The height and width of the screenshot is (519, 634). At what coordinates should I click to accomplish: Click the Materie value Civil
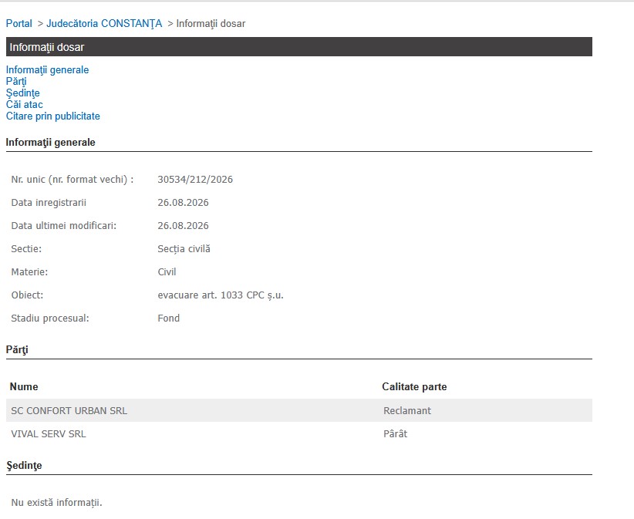[167, 272]
